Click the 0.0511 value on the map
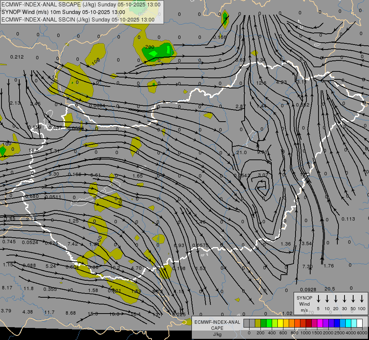 (53, 197)
